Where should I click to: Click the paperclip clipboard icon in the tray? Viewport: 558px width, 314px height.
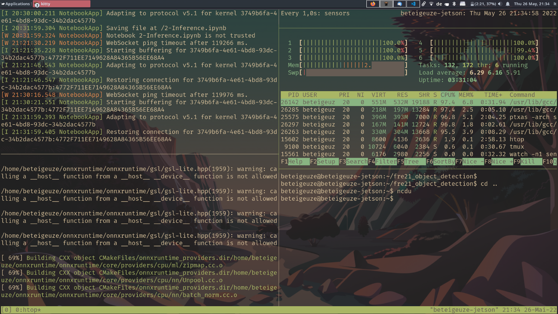[x=424, y=4]
